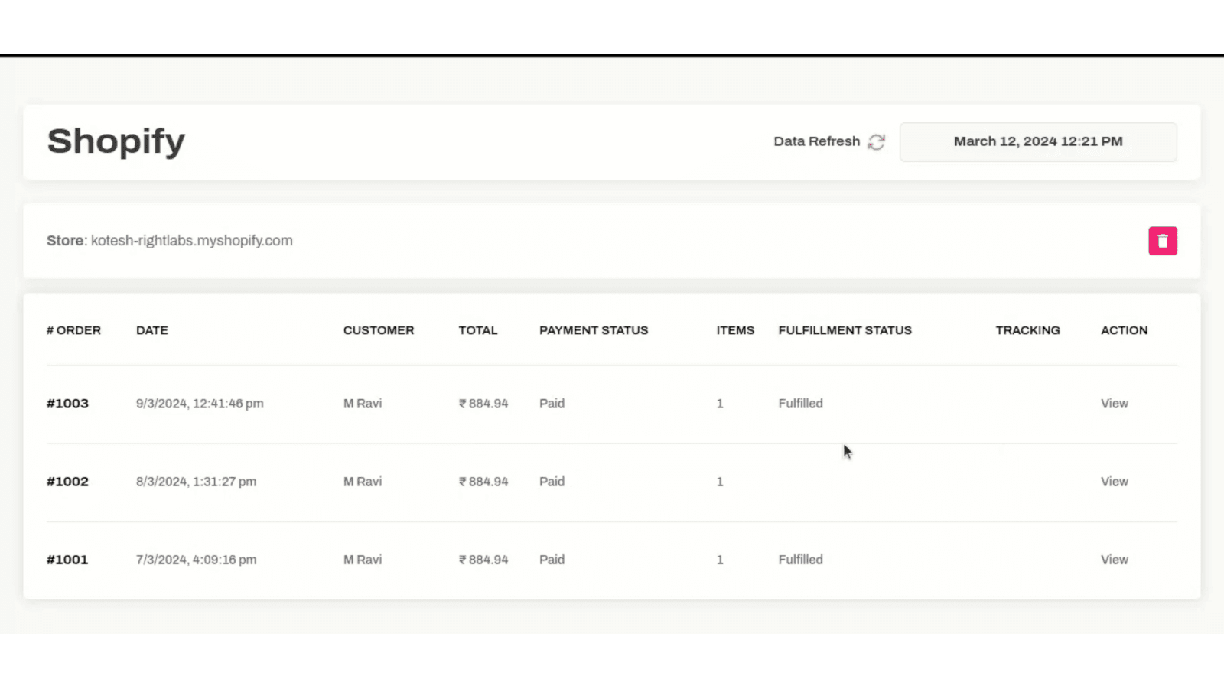
Task: Click the Shopify heading
Action: [x=116, y=141]
